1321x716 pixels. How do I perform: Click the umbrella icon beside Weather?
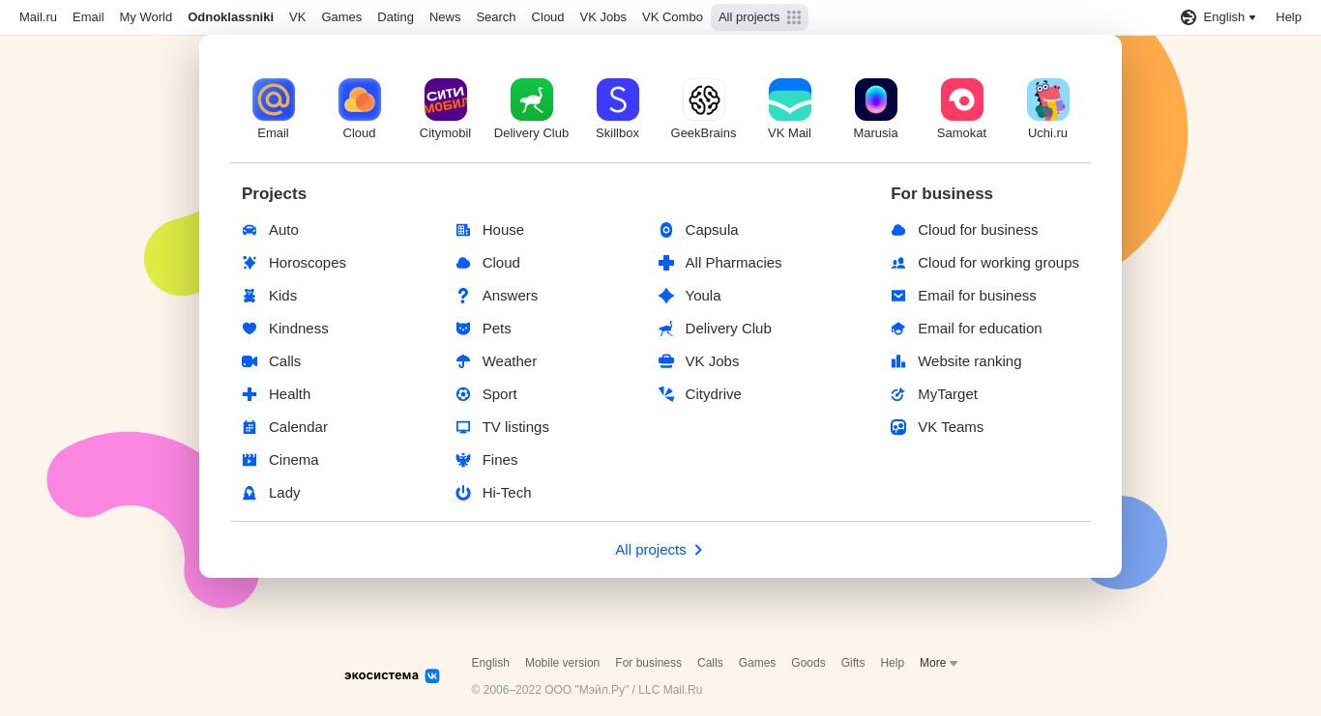(463, 361)
